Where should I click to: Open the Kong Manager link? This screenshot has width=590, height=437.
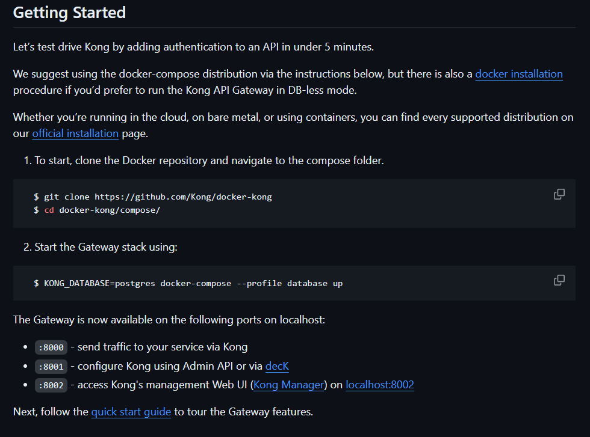[x=288, y=385]
